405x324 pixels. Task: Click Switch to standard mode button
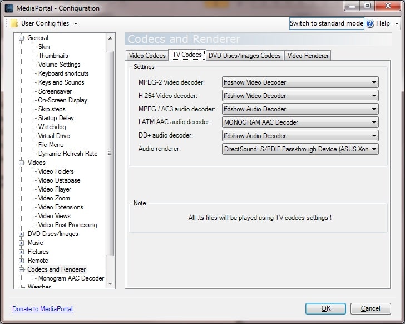point(327,23)
